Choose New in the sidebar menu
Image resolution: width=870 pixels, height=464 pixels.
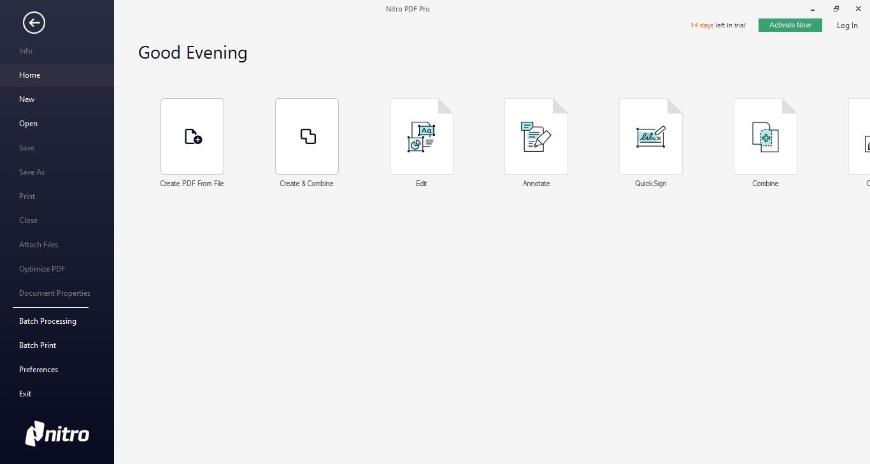pos(57,99)
